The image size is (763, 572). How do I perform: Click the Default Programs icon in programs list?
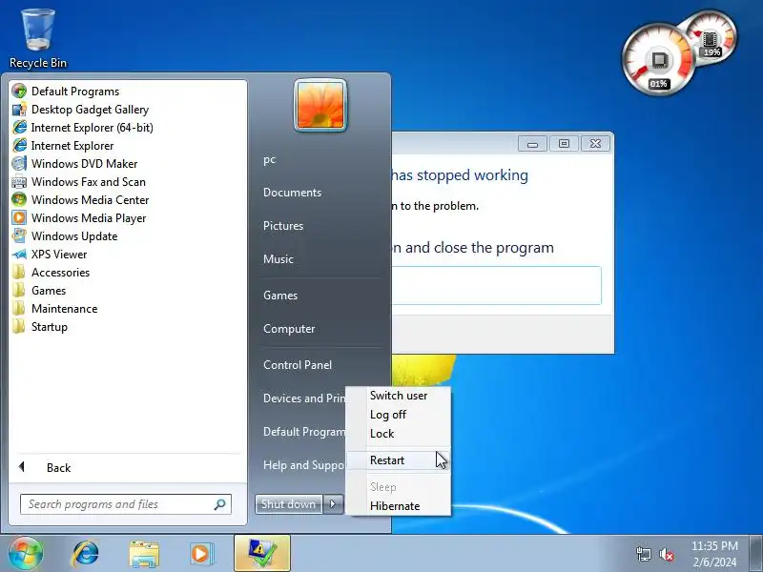tap(19, 91)
